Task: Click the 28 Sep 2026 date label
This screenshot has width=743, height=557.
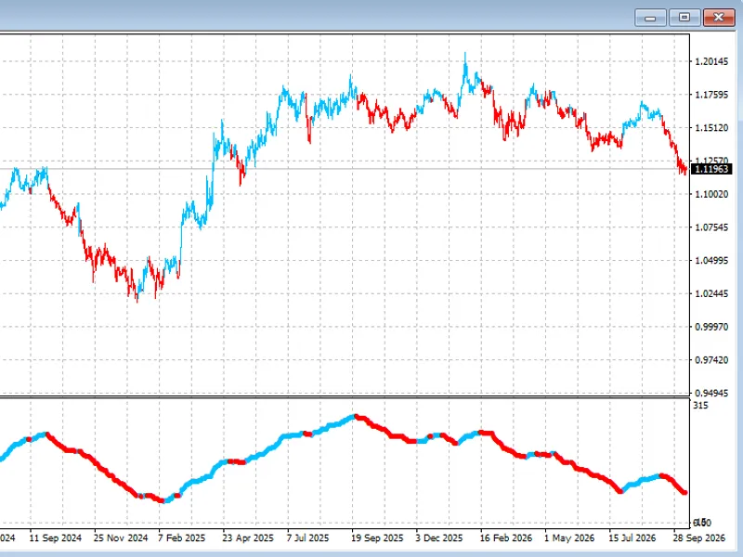Action: tap(699, 538)
